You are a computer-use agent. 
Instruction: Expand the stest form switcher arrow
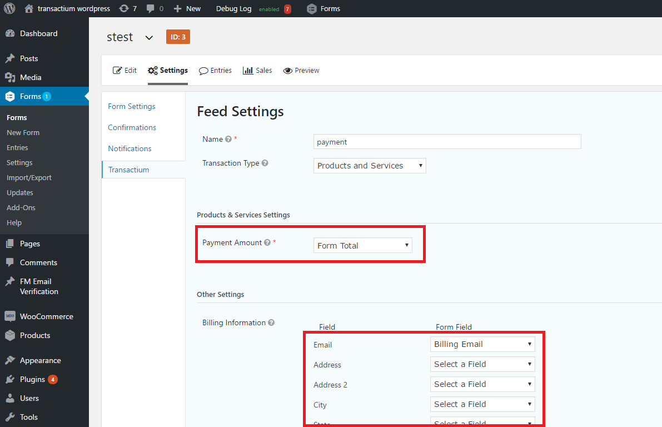click(148, 38)
